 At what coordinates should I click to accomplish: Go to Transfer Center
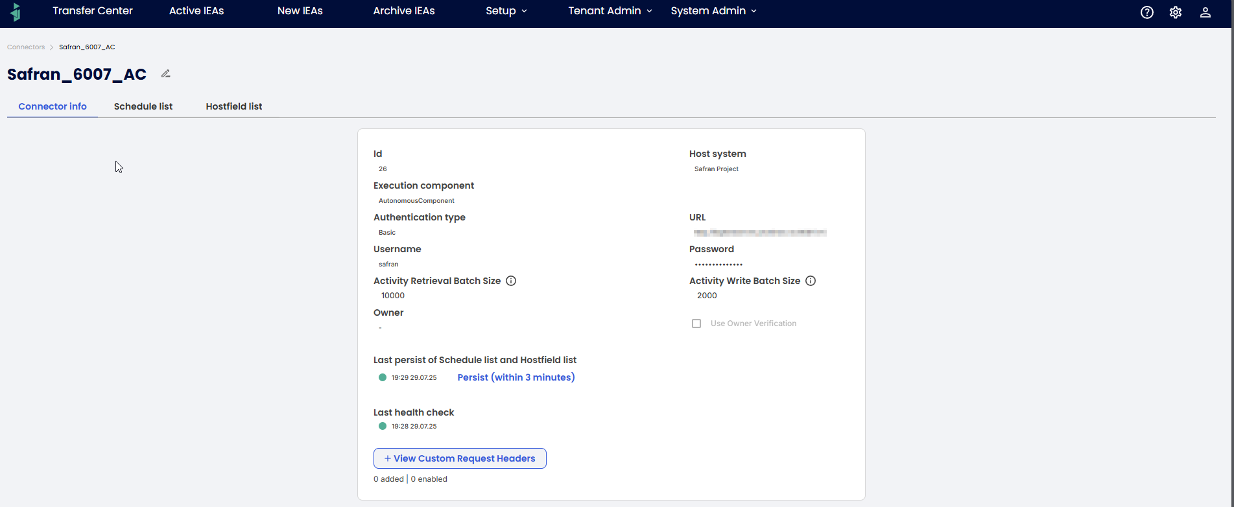pyautogui.click(x=93, y=11)
